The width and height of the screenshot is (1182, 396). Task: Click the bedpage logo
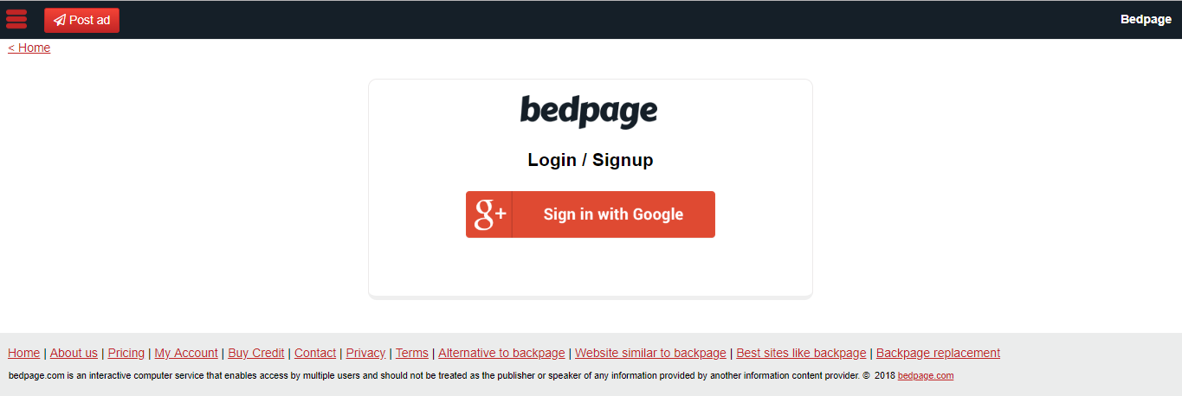pyautogui.click(x=589, y=112)
